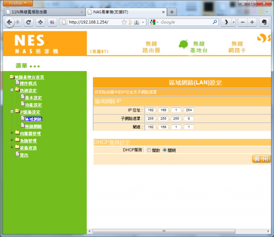
Task: Expand the 系統管理 tree node
Action: (12, 140)
